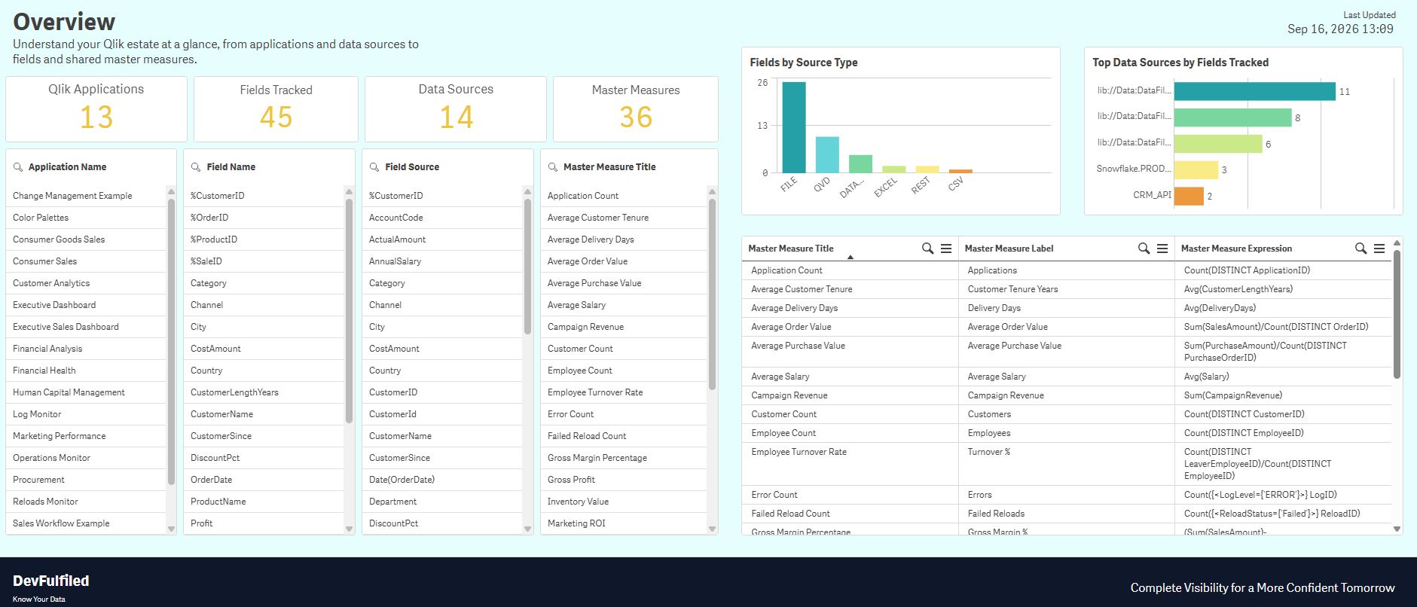Select 'ProductName' in Field Name list
The height and width of the screenshot is (607, 1417).
[x=264, y=502]
